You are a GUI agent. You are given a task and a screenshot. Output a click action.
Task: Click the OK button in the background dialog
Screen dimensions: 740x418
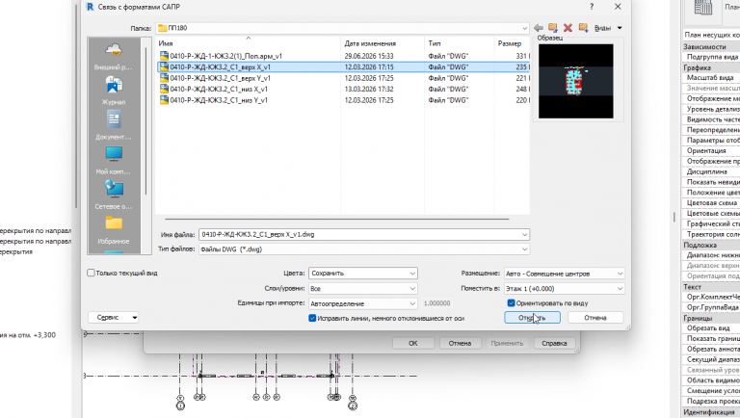click(413, 343)
